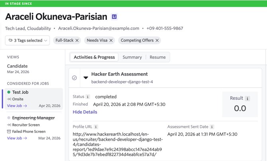267x161 pixels.
Task: Click the Assessment Sent date value 1:31 PM
Action: point(202,134)
